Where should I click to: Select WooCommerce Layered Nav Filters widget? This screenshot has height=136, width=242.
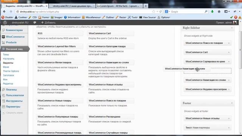click(60, 46)
